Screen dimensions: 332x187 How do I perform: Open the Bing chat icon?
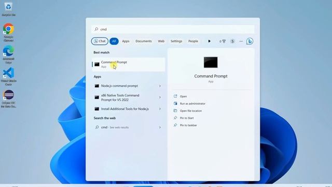pos(250,41)
